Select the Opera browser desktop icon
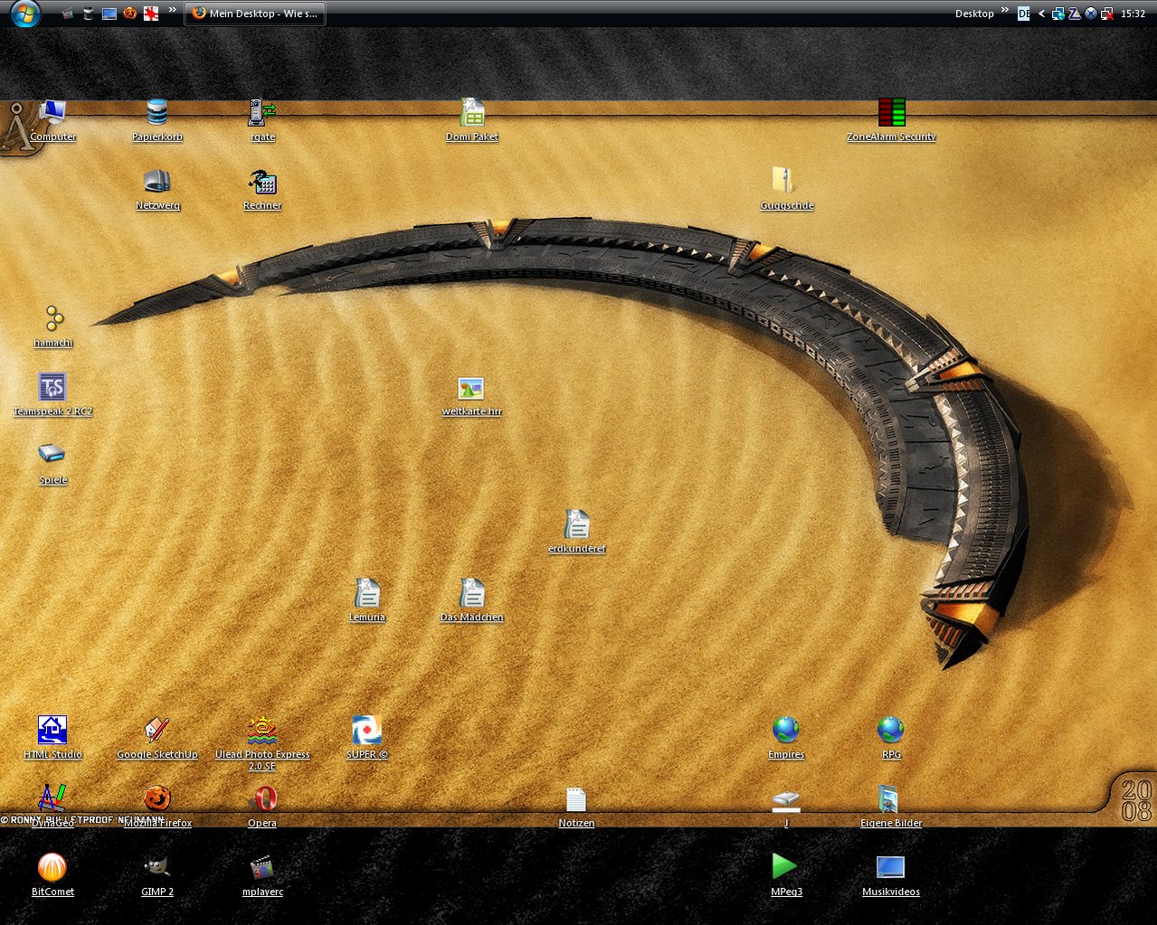 (x=262, y=800)
